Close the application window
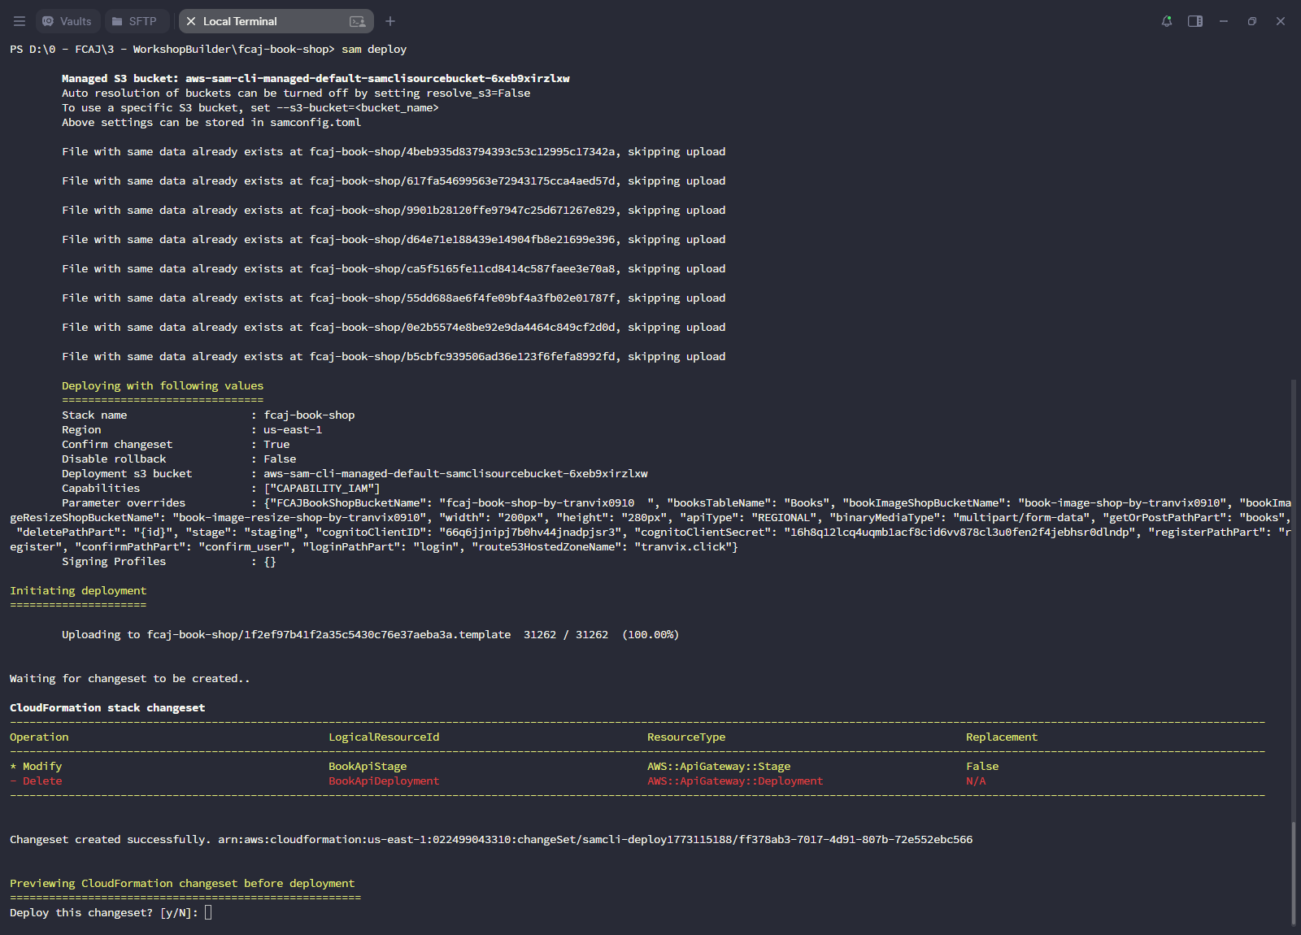The image size is (1301, 935). click(x=1281, y=21)
